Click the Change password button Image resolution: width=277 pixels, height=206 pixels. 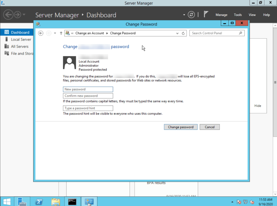[180, 127]
